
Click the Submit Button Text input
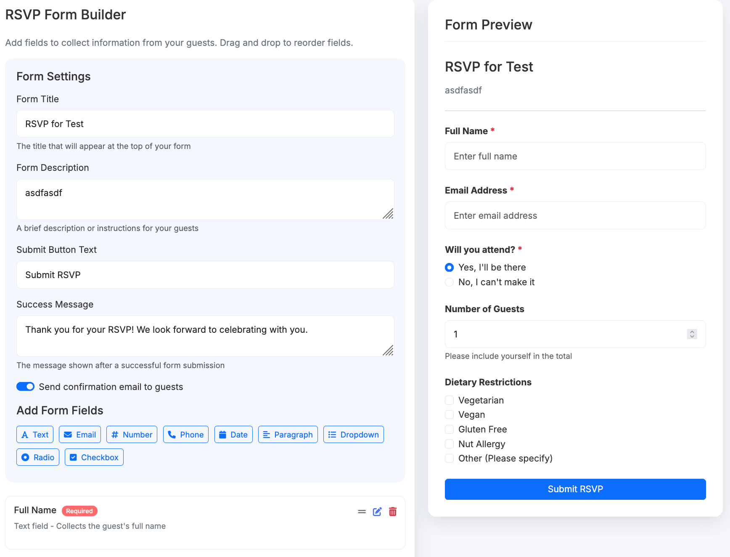coord(205,275)
